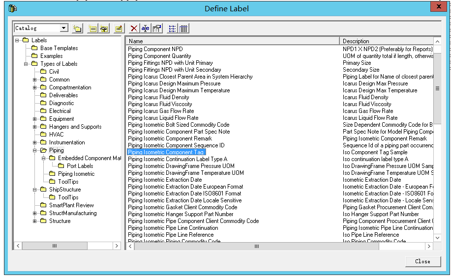Open the Catalog dropdown
This screenshot has width=451, height=276.
63,28
